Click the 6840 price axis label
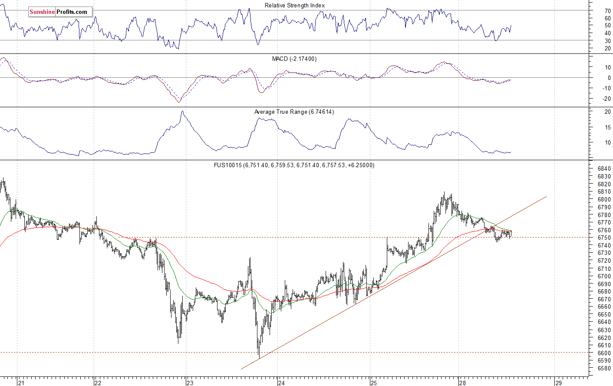The image size is (613, 386). [x=604, y=168]
